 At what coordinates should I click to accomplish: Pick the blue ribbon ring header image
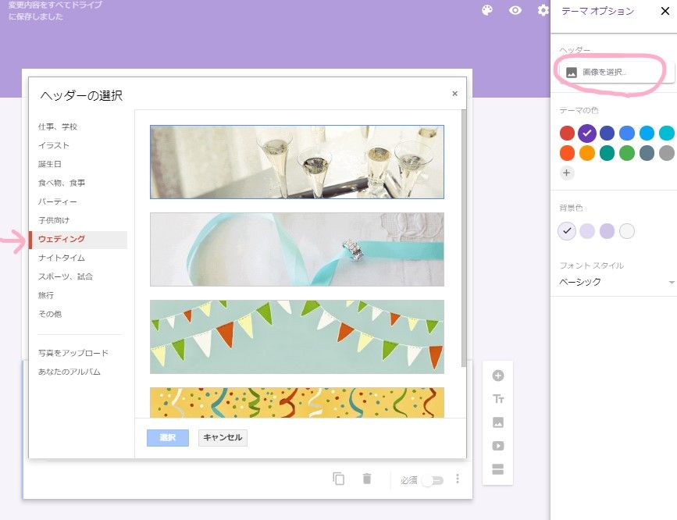pyautogui.click(x=297, y=249)
